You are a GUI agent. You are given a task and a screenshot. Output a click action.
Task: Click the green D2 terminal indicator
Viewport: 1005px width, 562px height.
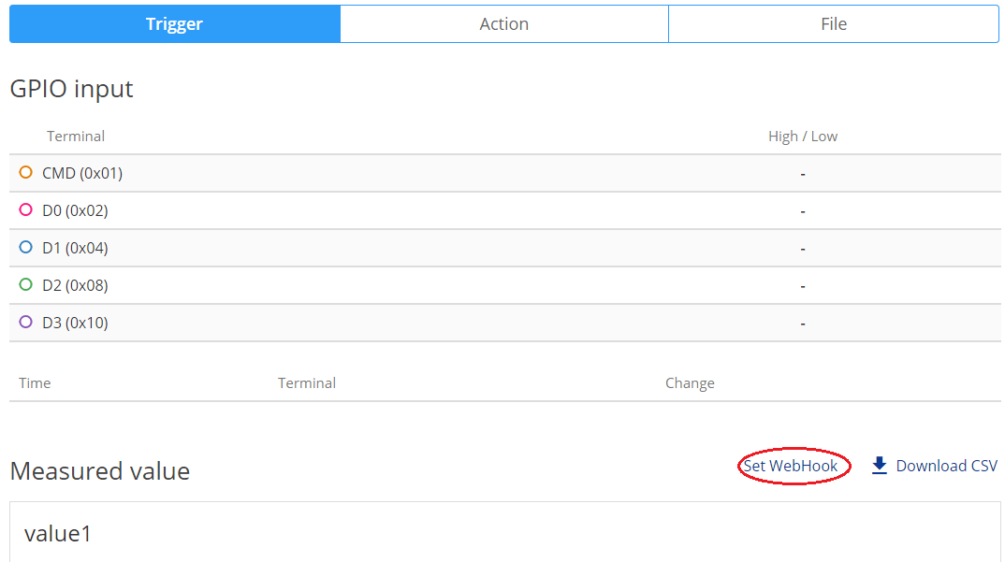[25, 285]
